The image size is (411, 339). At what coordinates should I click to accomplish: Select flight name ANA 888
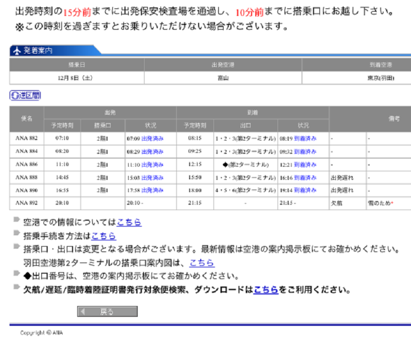pos(26,178)
